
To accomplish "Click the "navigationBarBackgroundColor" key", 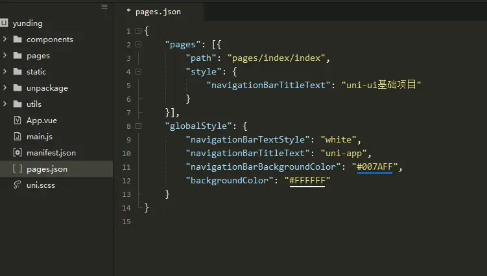I will (263, 167).
